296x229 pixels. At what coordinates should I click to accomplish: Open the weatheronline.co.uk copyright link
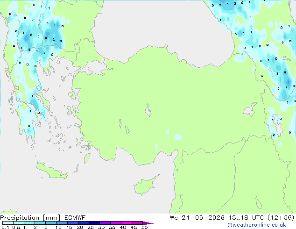coord(257,225)
